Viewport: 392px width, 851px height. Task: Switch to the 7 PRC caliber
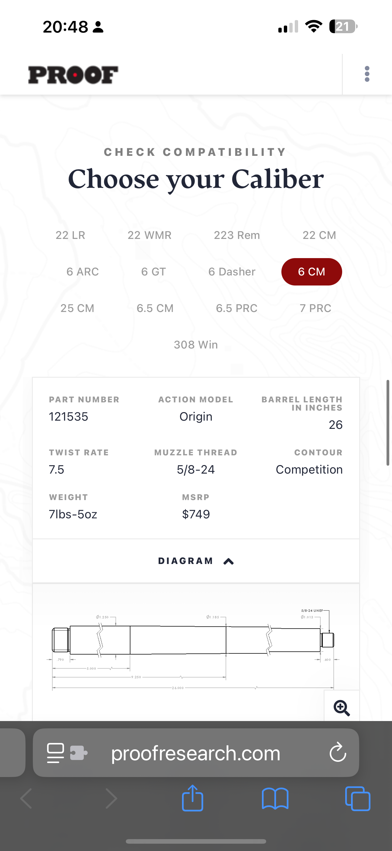point(315,308)
